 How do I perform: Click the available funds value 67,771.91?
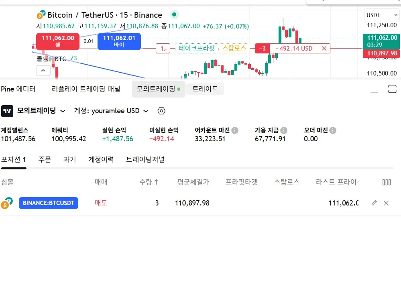coord(270,139)
